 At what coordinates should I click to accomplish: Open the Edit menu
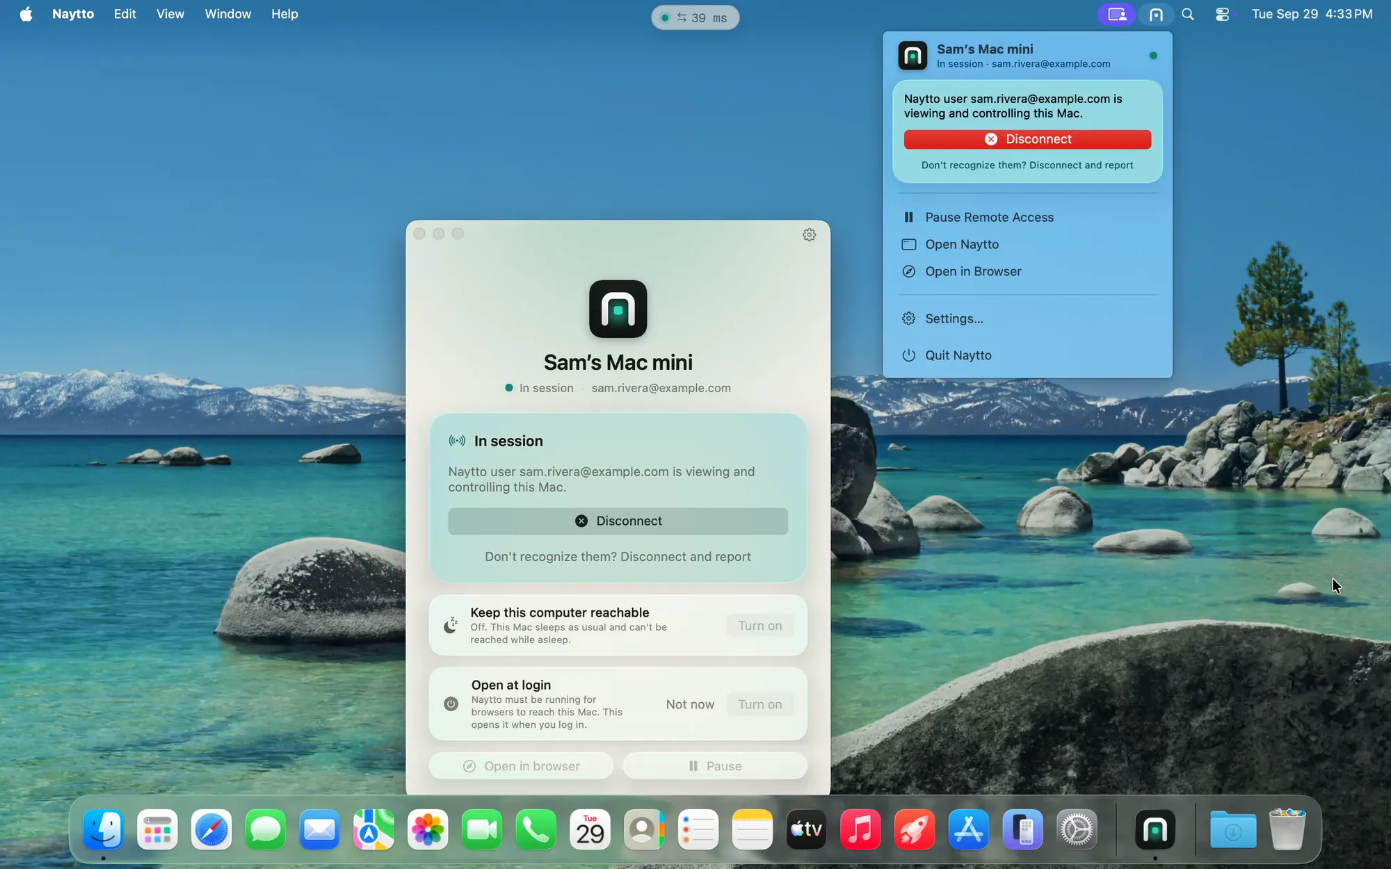(124, 14)
